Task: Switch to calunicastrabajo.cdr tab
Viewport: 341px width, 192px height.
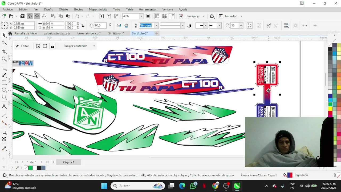Action: coord(57,33)
